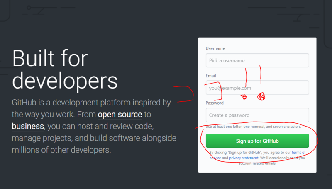Select the Create a password field

[x=257, y=115]
